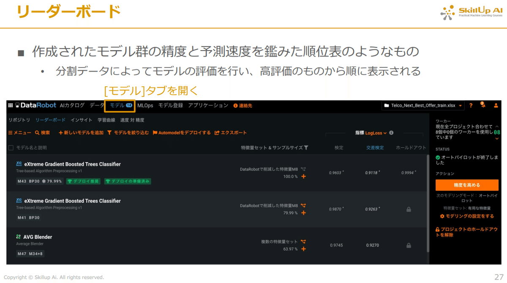Toggle the holdout lock on the AVG Blender row
This screenshot has width=507, height=283.
click(x=409, y=245)
